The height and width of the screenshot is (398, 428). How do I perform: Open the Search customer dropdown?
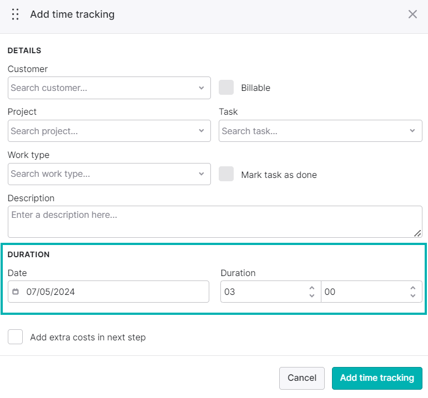tap(109, 88)
